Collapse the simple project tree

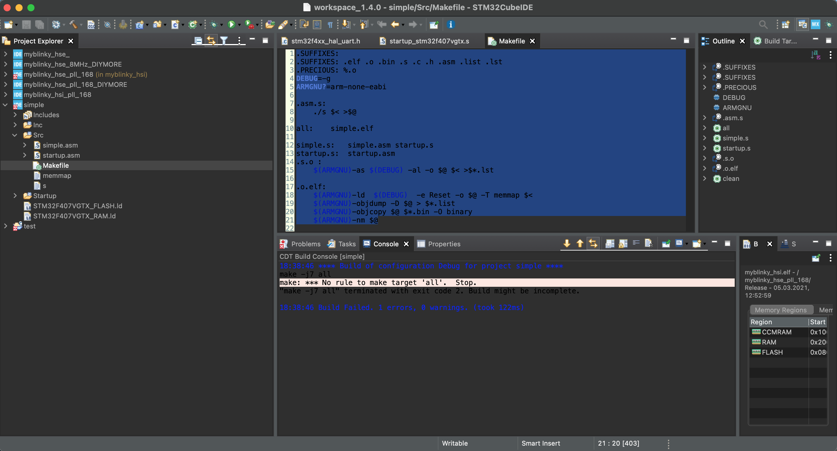[x=6, y=105]
